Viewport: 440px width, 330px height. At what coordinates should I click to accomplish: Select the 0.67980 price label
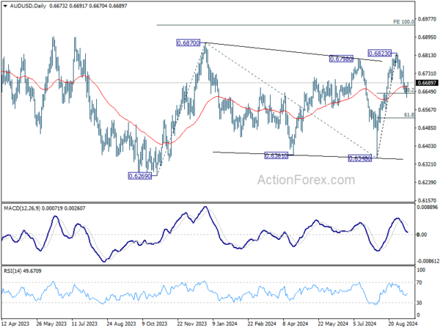(341, 59)
